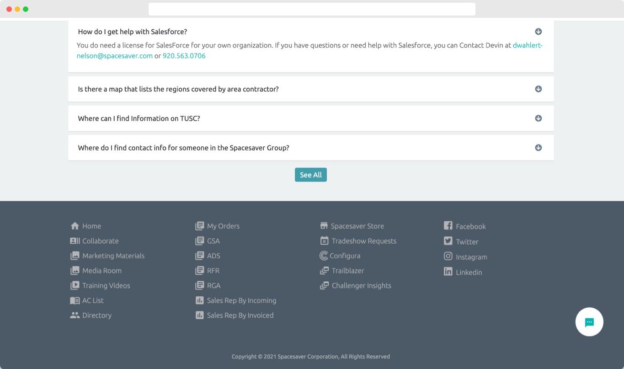Click the Collaborate contact card icon
Viewport: 624px width, 369px height.
coord(75,241)
